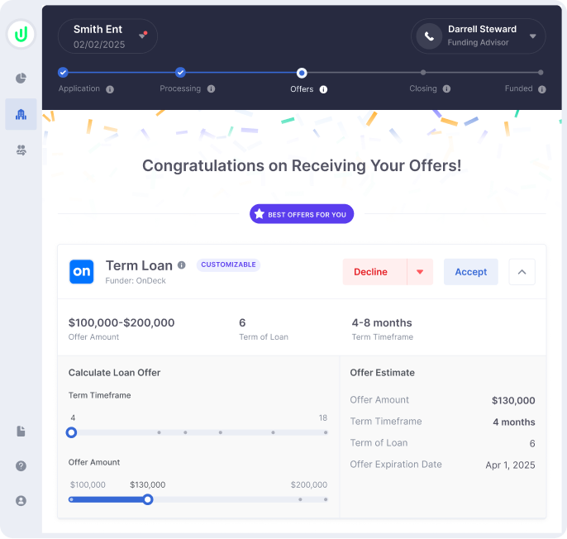Image resolution: width=567 pixels, height=539 pixels.
Task: Click the green app logo icon
Action: pyautogui.click(x=21, y=35)
